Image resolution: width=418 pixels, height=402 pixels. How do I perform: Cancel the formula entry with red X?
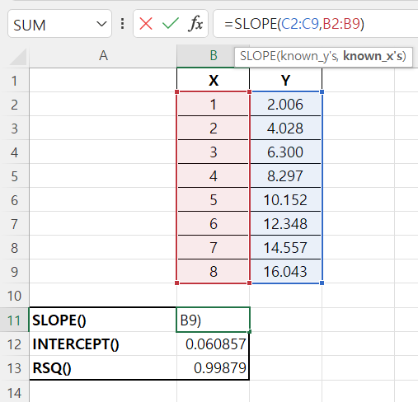[x=146, y=24]
